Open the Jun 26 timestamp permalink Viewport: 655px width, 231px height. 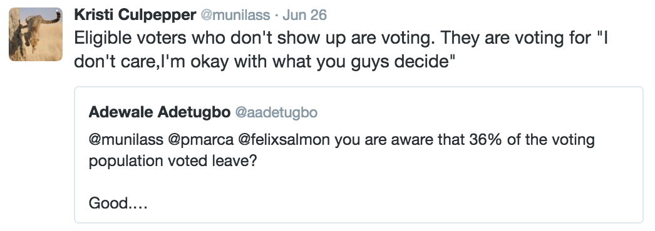pos(304,16)
